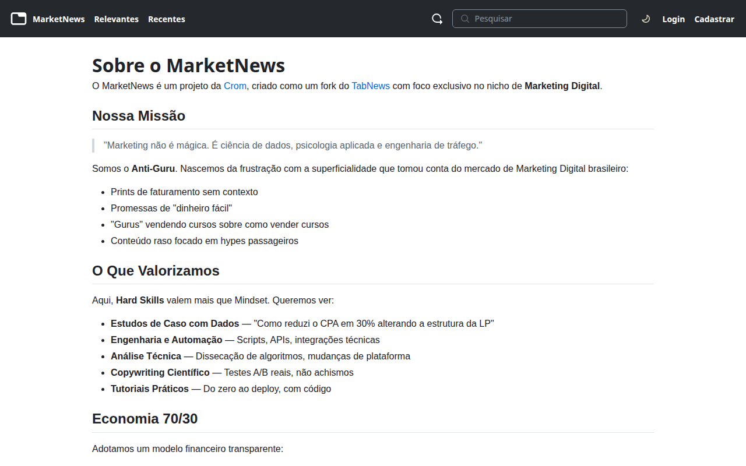The width and height of the screenshot is (746, 466).
Task: Toggle dark mode with the moon icon
Action: click(x=646, y=19)
